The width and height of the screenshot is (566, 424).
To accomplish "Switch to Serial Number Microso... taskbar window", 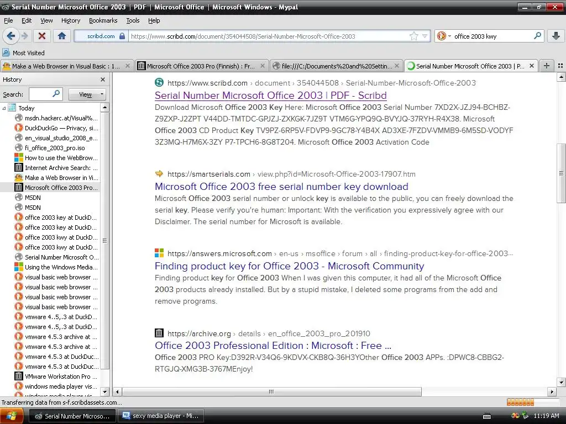I will [72, 416].
